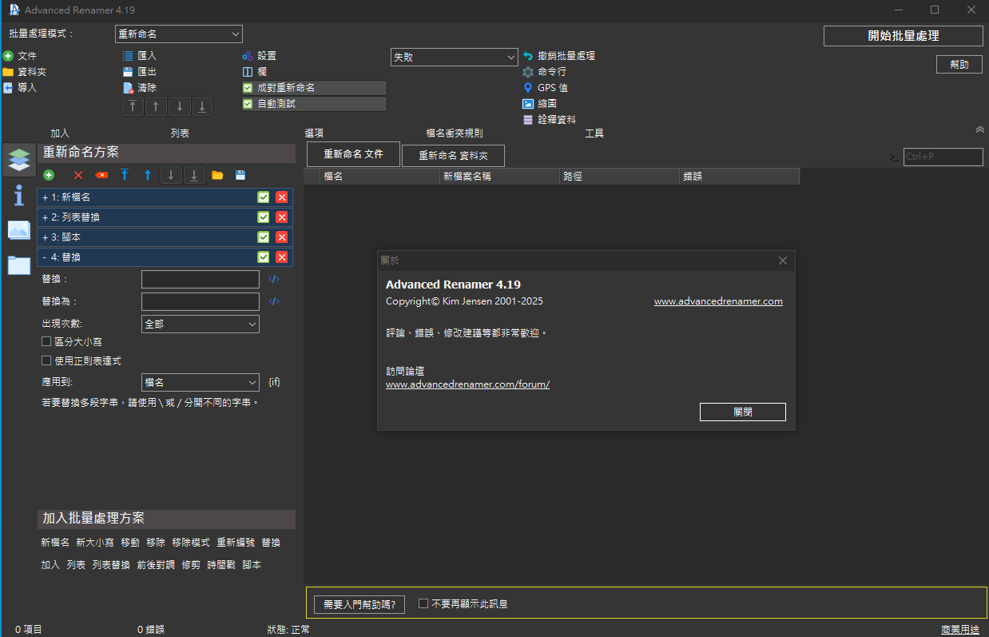Open the www.advancedrenamer.com/forum/ link

467,384
